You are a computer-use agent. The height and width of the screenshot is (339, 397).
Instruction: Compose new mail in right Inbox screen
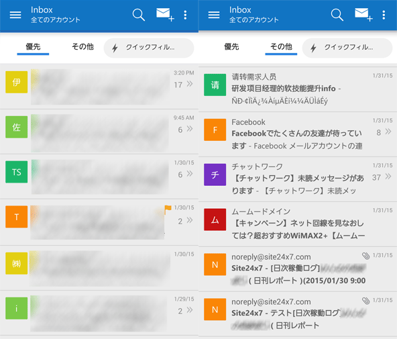[363, 15]
